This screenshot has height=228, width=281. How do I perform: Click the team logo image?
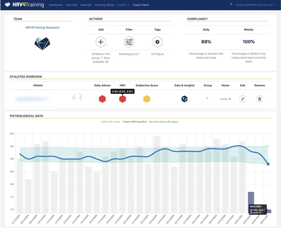(42, 44)
